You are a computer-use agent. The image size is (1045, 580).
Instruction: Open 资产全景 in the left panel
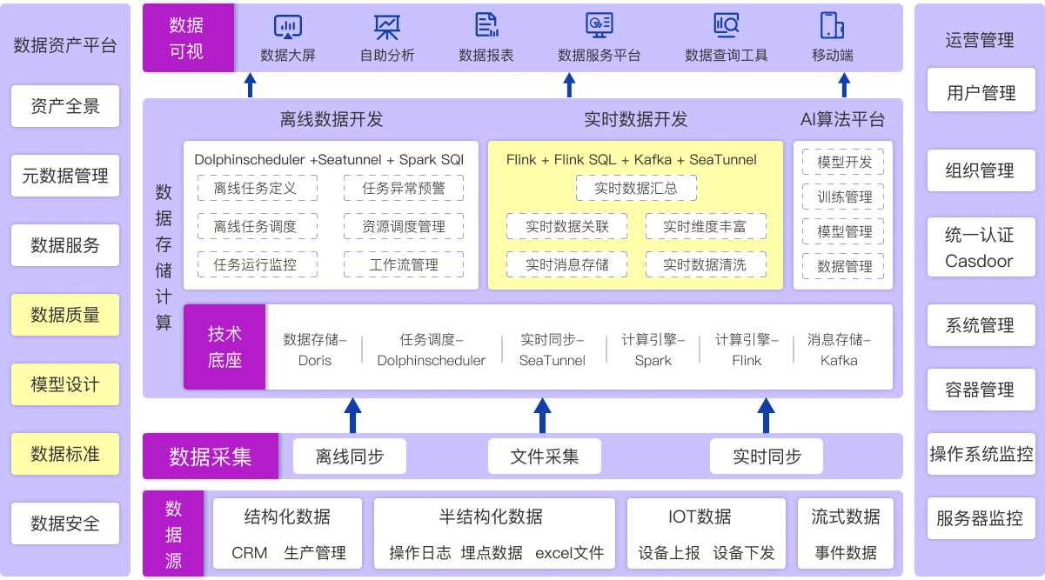pos(65,106)
